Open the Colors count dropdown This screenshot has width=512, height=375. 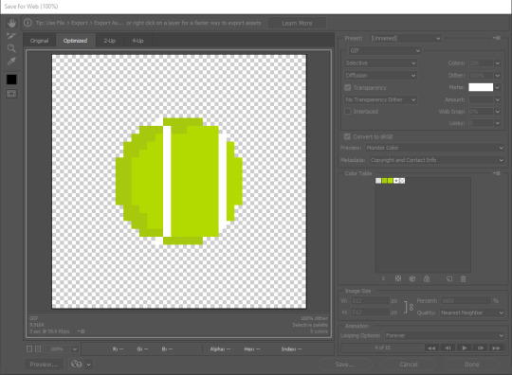tap(498, 63)
